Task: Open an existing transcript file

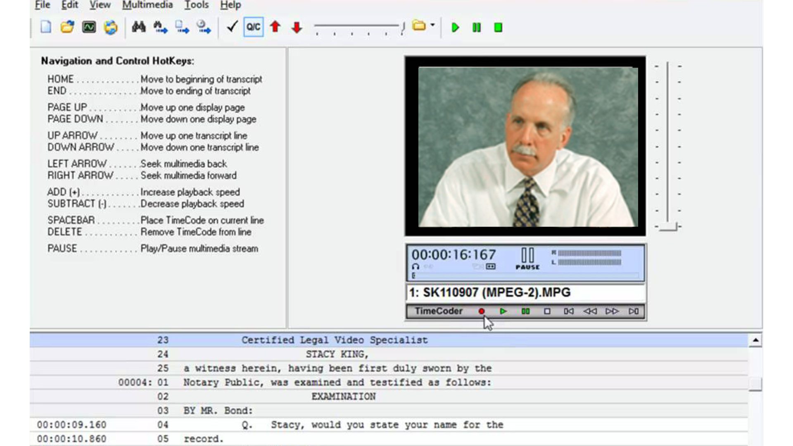Action: coord(67,27)
